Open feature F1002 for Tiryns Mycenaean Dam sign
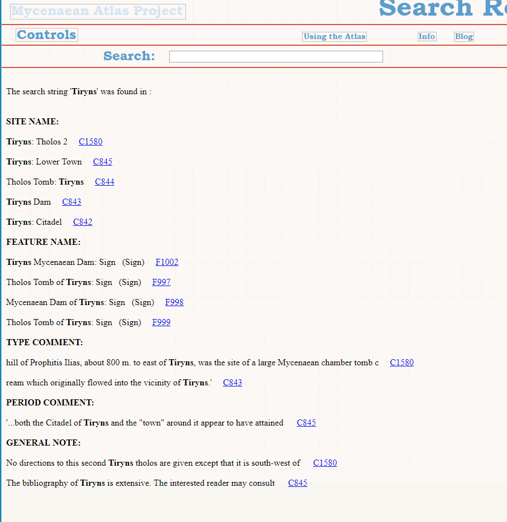This screenshot has height=522, width=507. (x=167, y=262)
